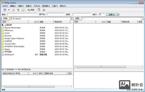Screen dimensions: 145x92
Task: Focus the 地址 address input field
Action: click(x=22, y=15)
